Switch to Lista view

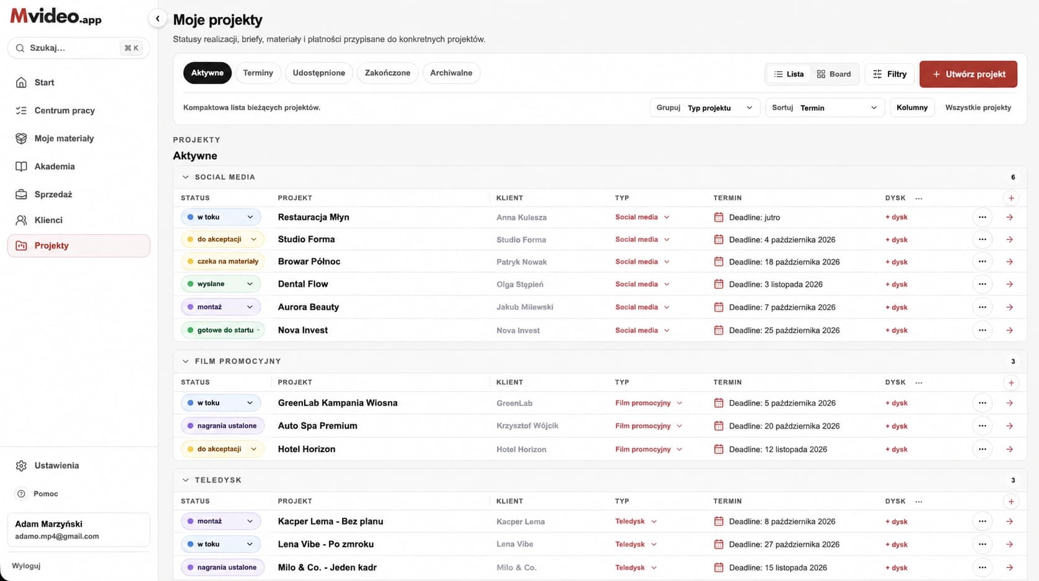[x=788, y=74]
